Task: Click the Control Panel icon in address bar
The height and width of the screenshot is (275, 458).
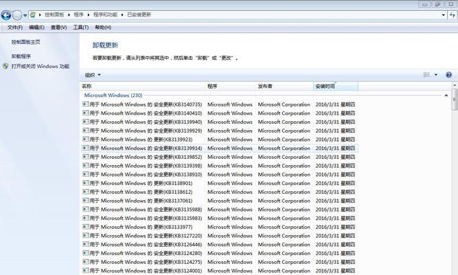Action: click(33, 14)
